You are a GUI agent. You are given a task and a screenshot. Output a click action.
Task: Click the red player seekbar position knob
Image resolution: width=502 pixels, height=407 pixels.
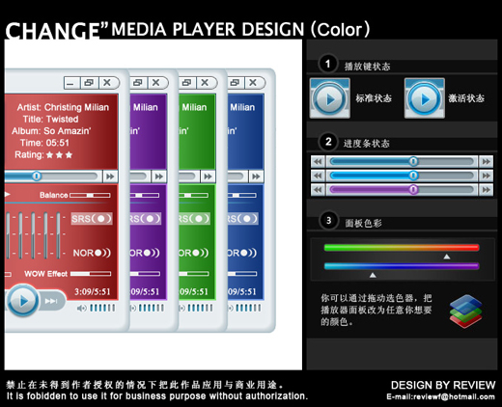[x=37, y=176]
